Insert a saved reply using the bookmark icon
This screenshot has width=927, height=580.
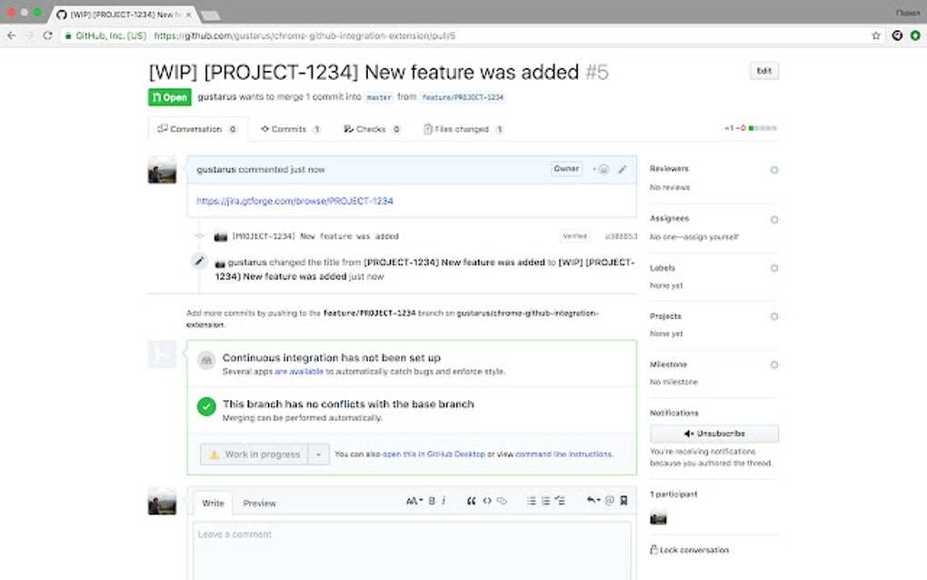click(623, 501)
